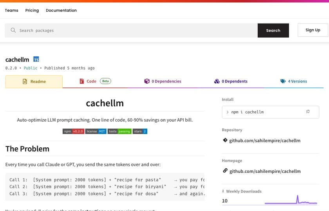The width and height of the screenshot is (329, 211).
Task: Open the Repository github.com/sahilempire/cachellm link
Action: [x=265, y=140]
